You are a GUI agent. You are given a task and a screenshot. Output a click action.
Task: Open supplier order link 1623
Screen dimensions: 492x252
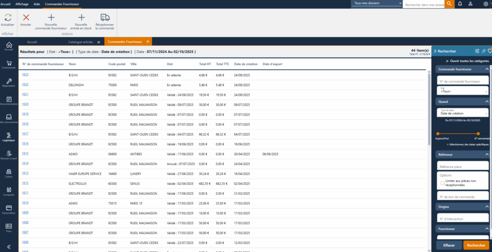25,75
